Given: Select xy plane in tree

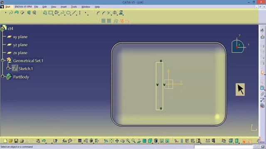Looking at the screenshot, I should click(20, 37).
